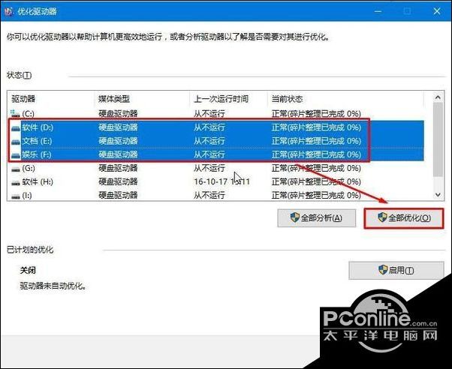
Task: Select the 软件 (H:) drive name
Action: pos(38,182)
